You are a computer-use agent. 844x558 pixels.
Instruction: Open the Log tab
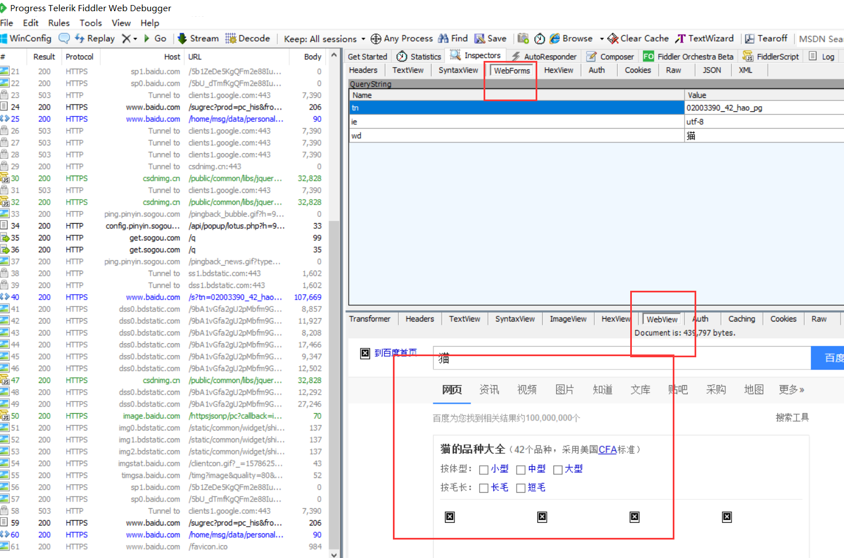[822, 56]
